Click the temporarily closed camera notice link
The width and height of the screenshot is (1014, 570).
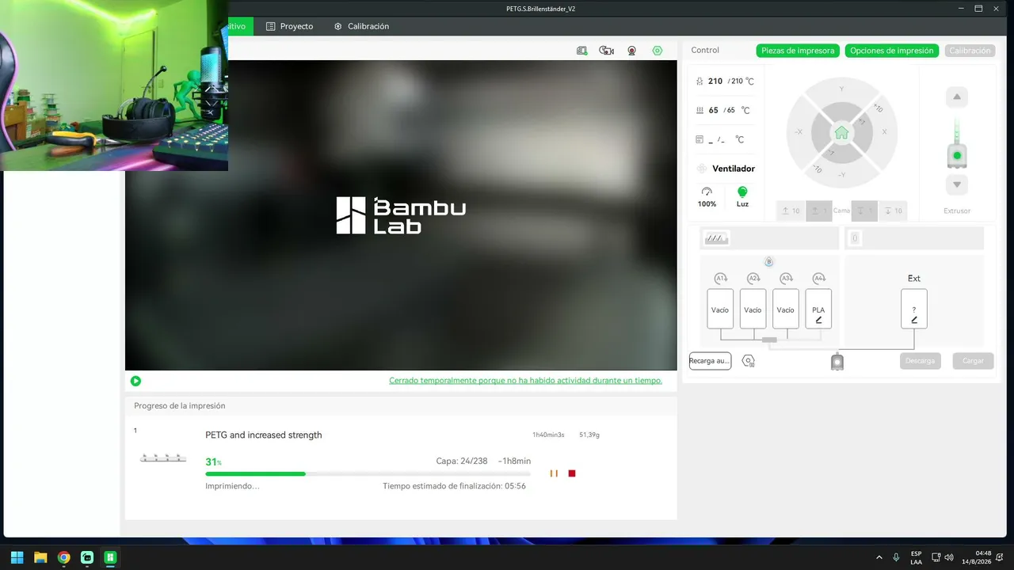point(525,381)
